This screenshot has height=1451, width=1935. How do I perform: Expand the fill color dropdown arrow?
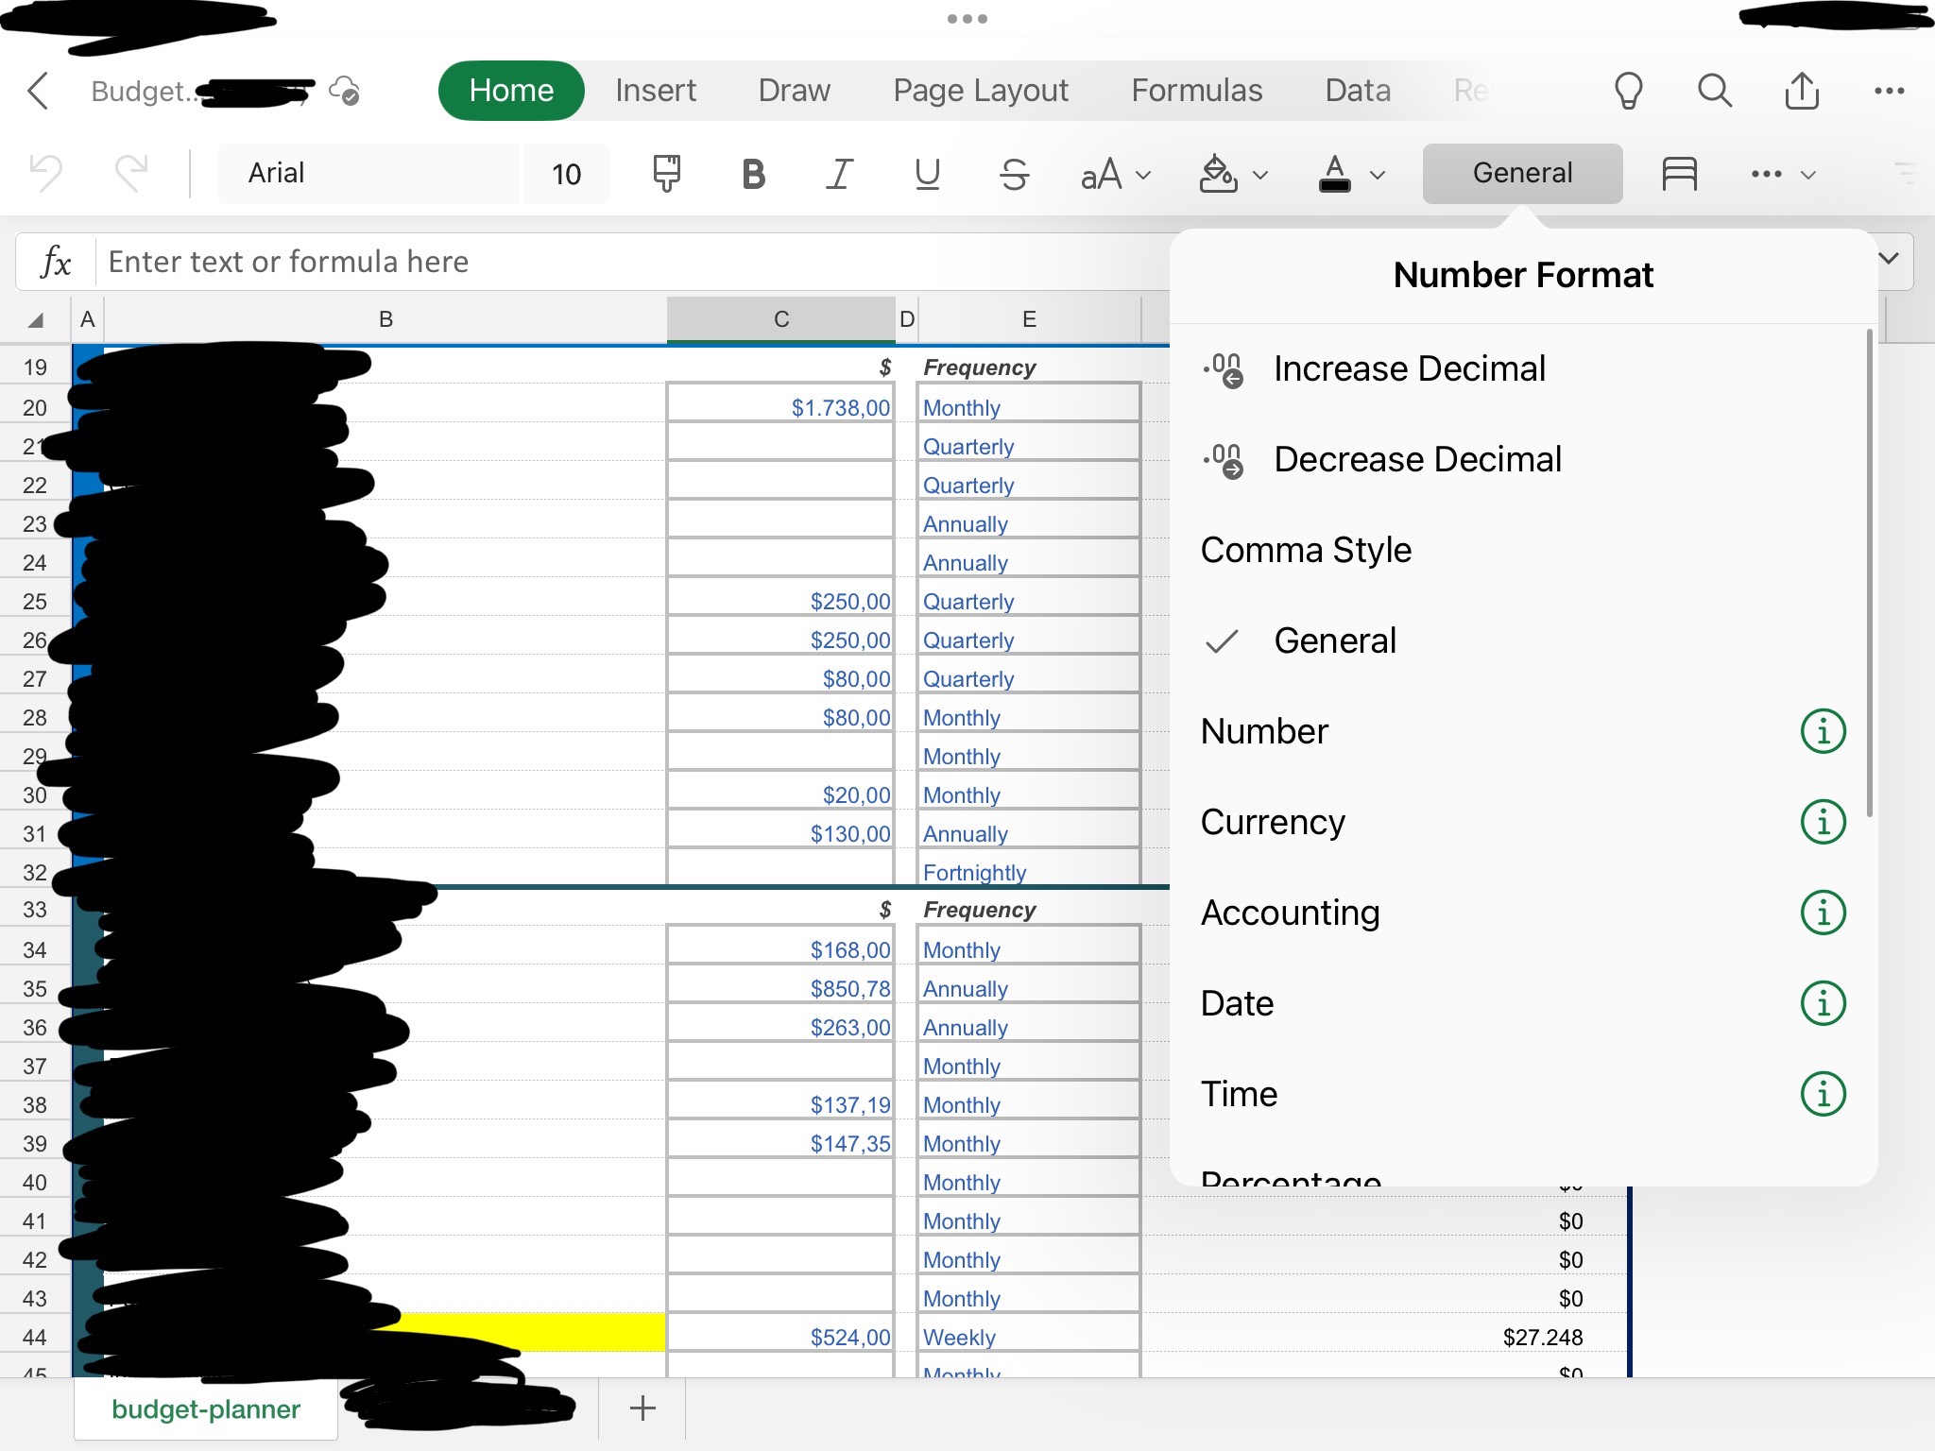(x=1260, y=175)
